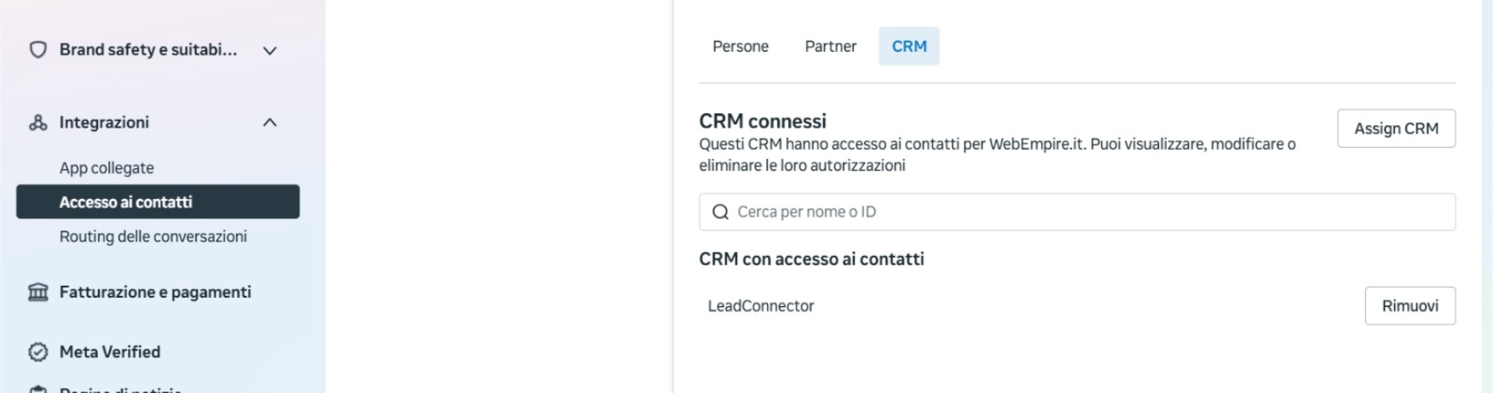Open App collegate in the sidebar
The image size is (1493, 393).
107,168
